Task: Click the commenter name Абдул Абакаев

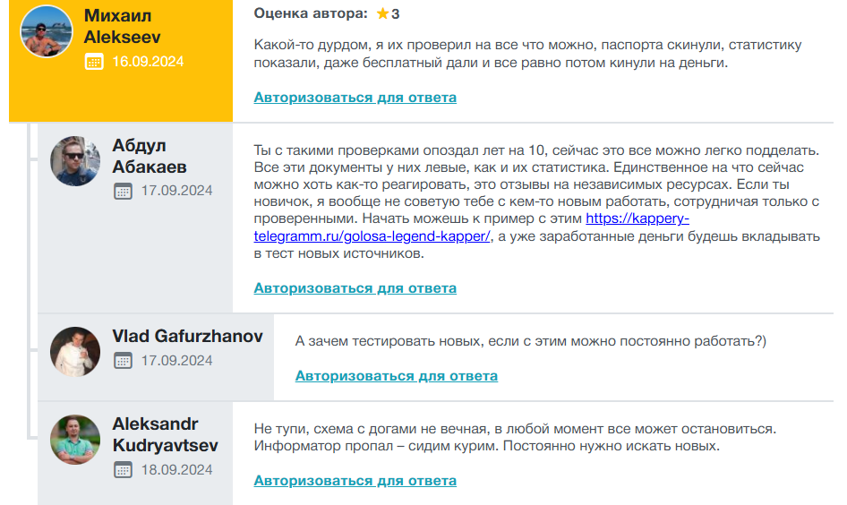Action: 150,156
